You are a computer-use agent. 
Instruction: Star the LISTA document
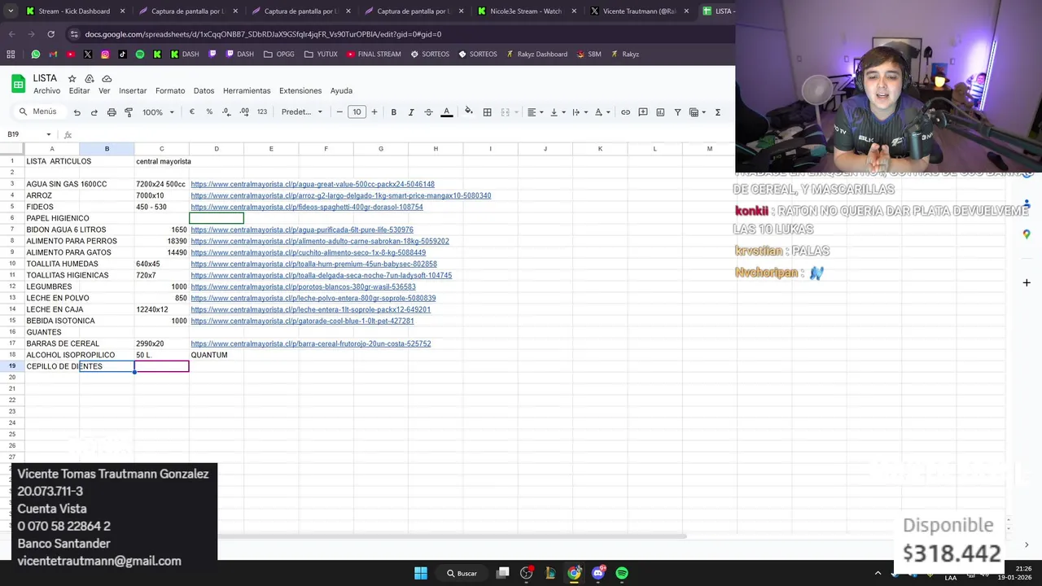pos(72,79)
